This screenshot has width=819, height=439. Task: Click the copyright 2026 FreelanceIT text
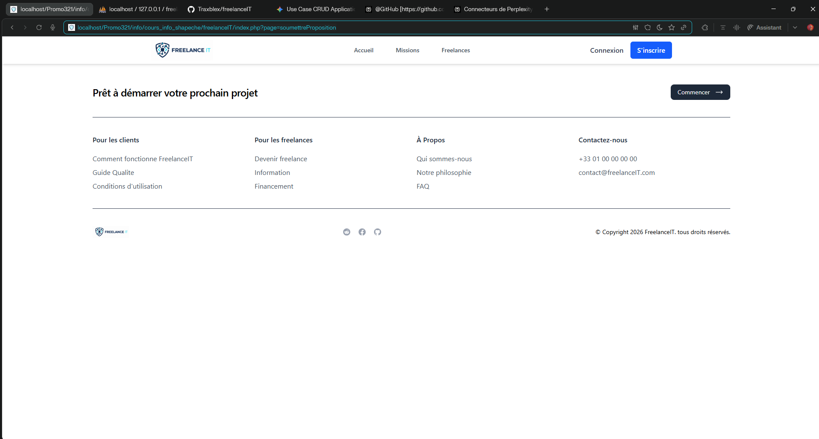tap(663, 232)
